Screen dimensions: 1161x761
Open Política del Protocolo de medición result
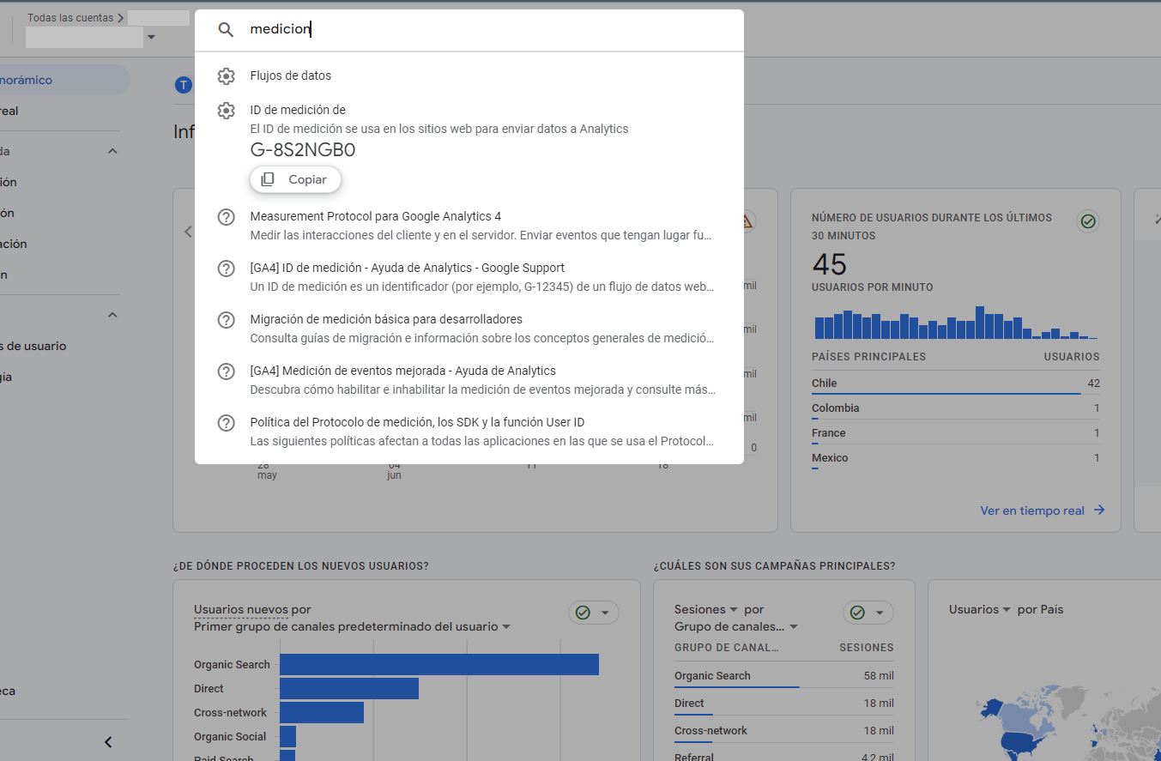click(469, 432)
